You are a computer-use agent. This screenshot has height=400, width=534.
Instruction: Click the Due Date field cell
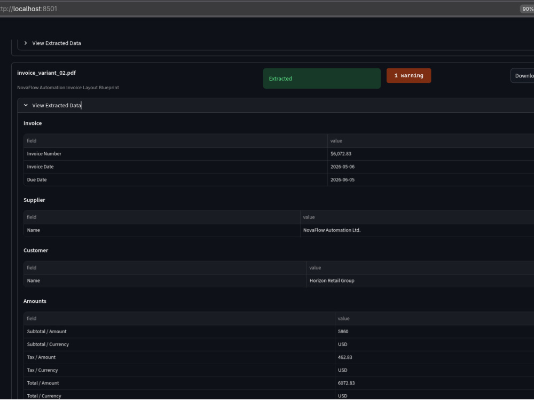click(x=175, y=179)
